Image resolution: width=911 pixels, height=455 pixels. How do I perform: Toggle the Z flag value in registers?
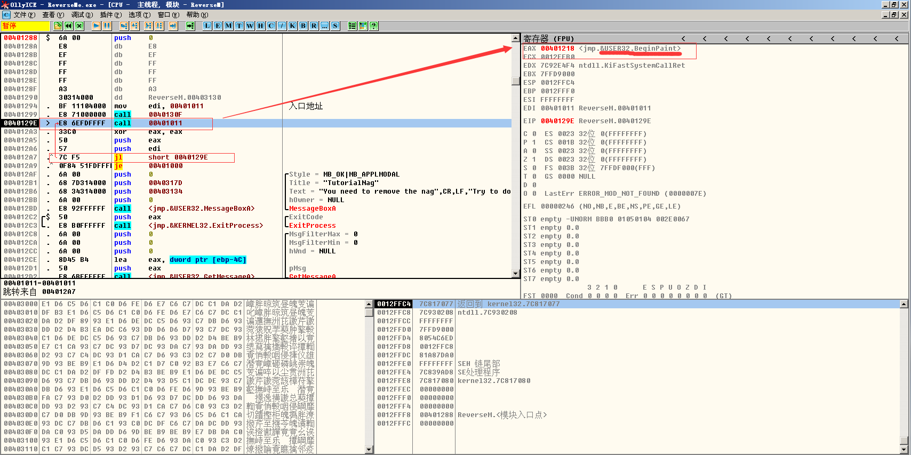(x=534, y=159)
